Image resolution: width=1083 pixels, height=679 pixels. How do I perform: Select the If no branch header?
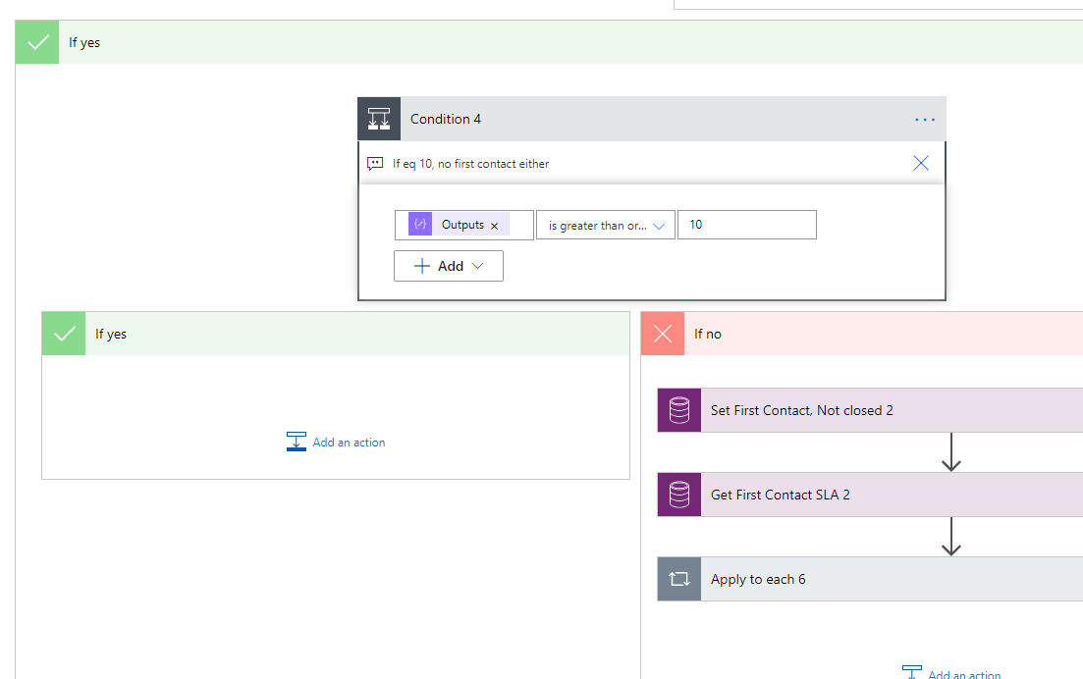click(864, 334)
